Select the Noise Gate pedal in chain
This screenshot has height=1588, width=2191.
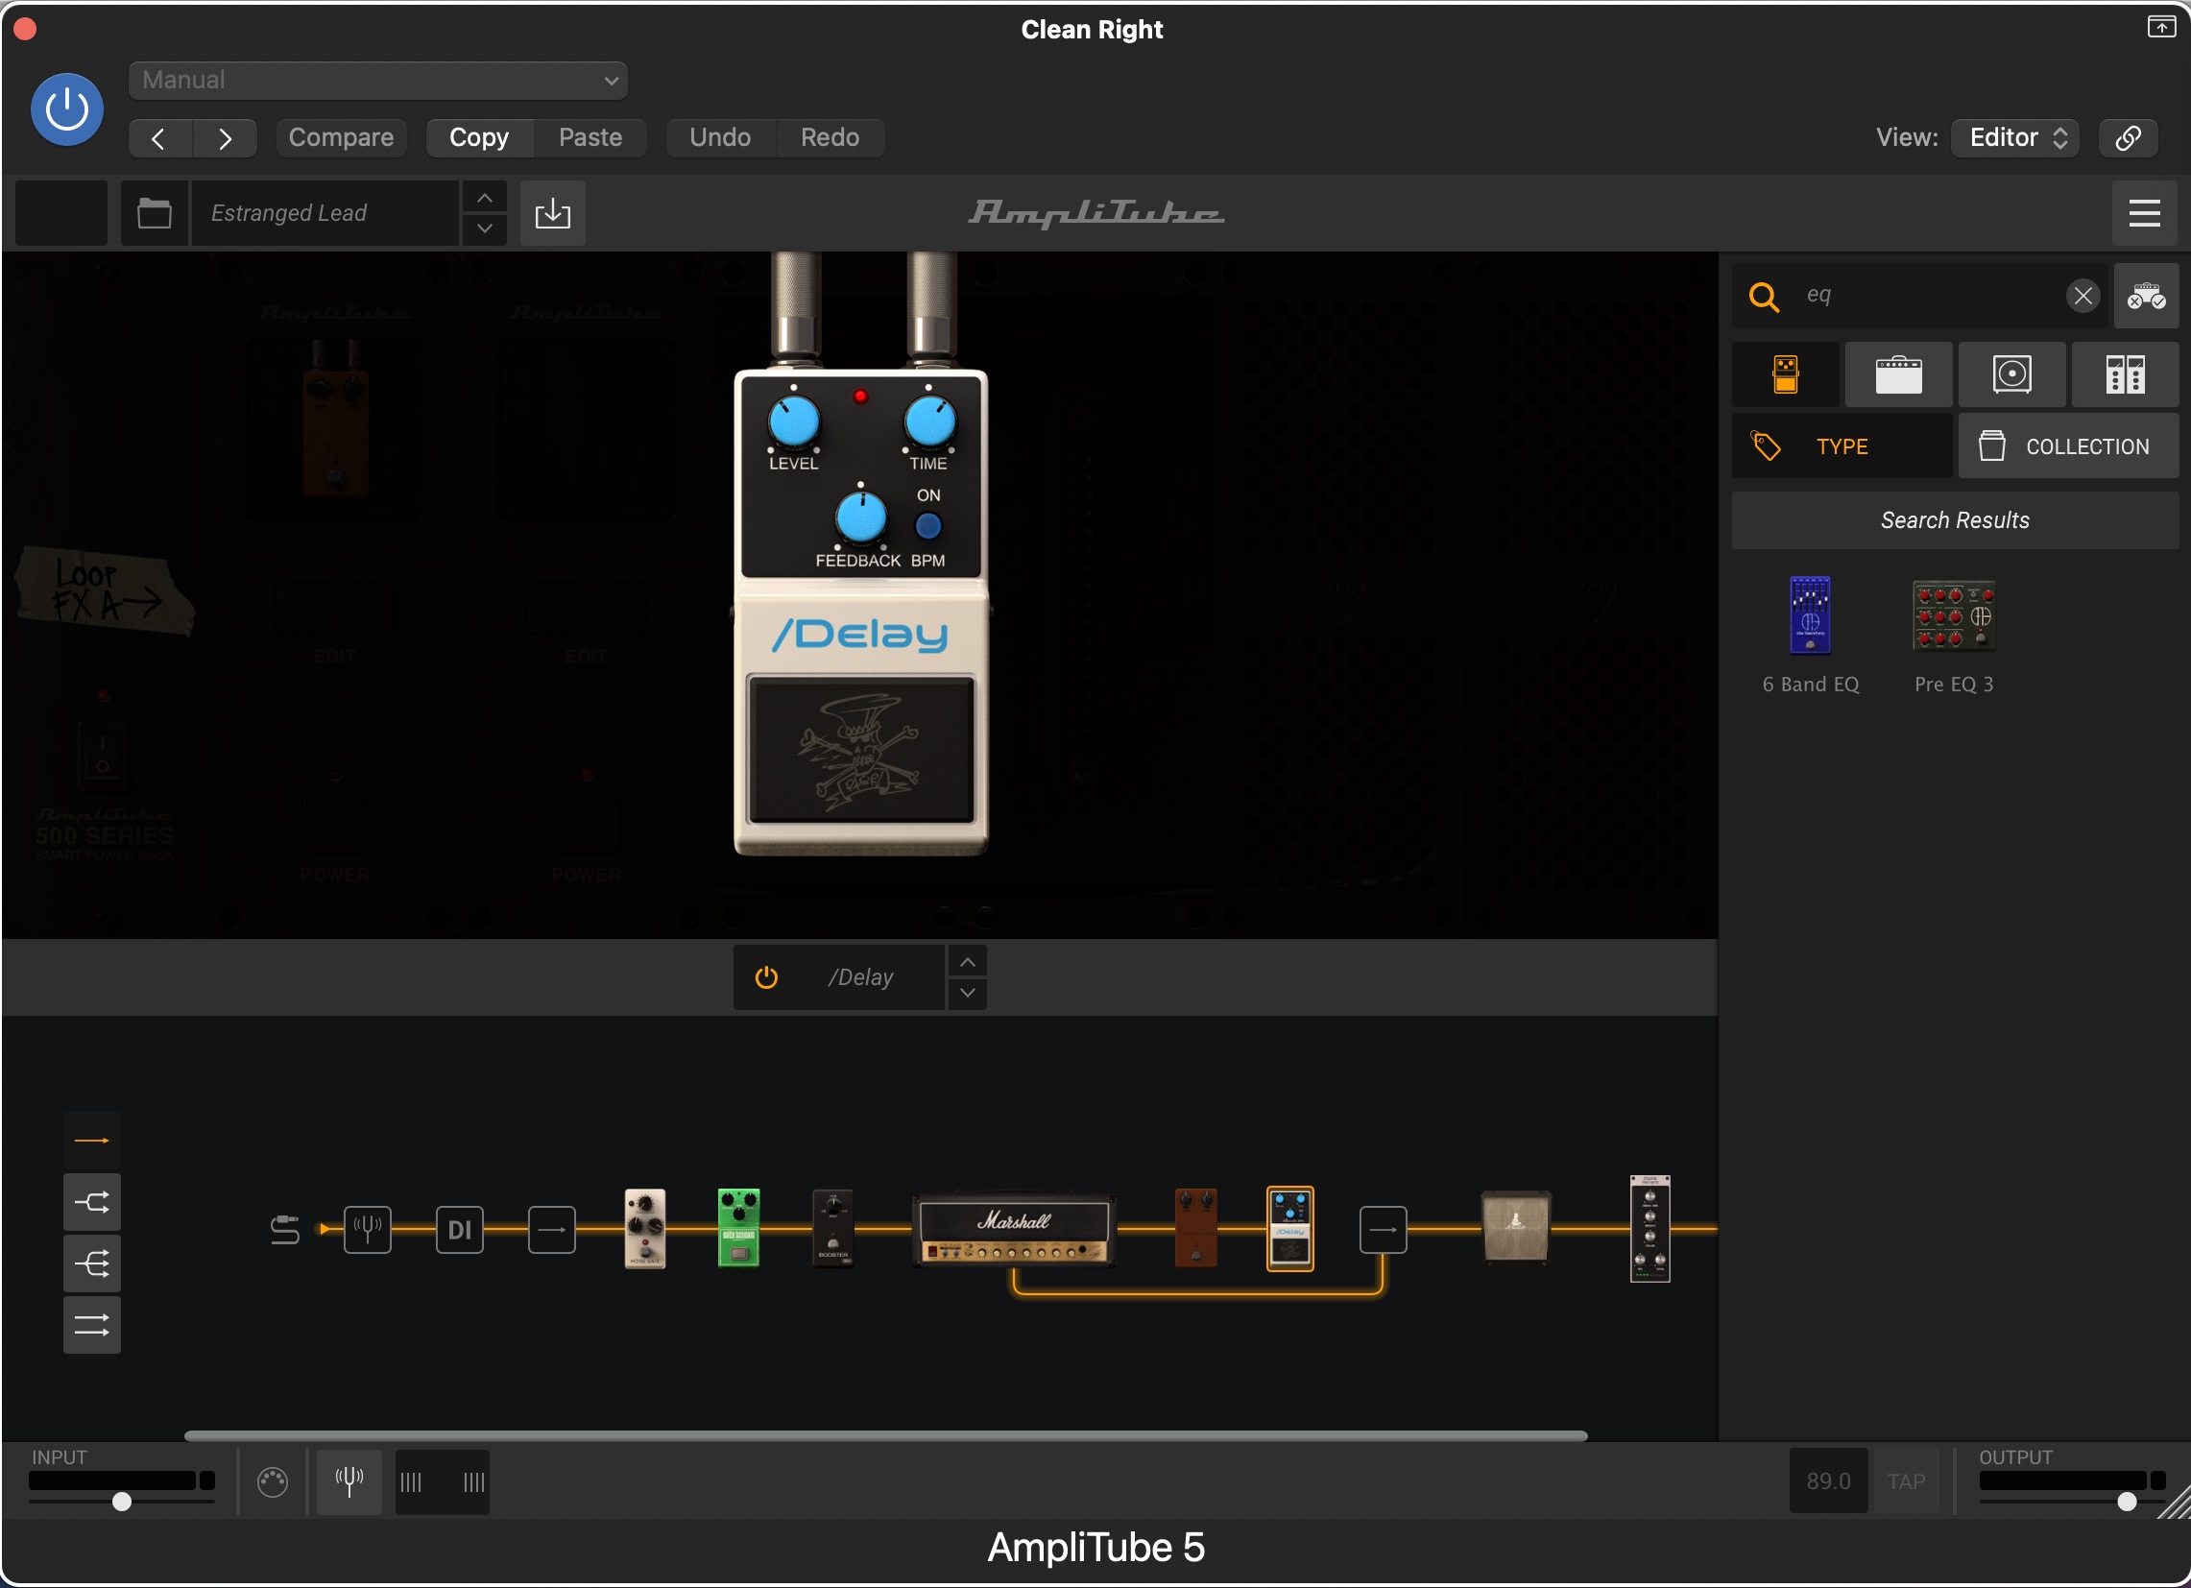pos(645,1229)
